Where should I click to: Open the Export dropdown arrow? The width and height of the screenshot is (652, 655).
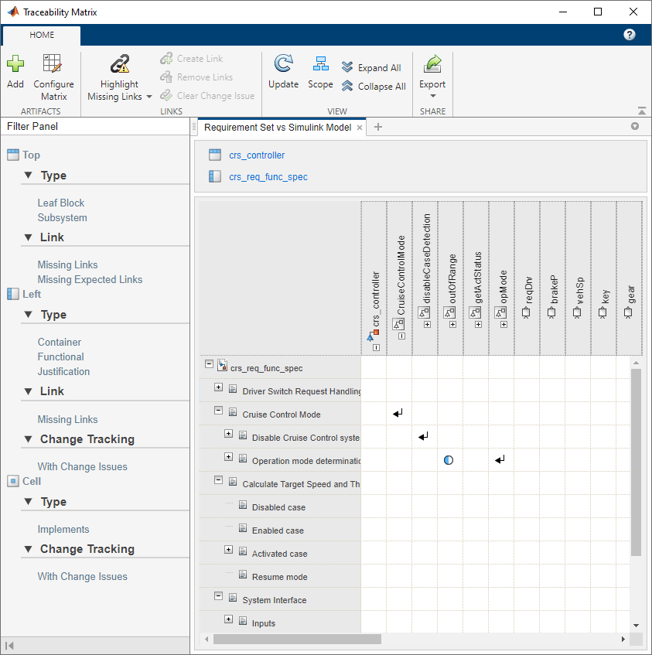(x=432, y=96)
